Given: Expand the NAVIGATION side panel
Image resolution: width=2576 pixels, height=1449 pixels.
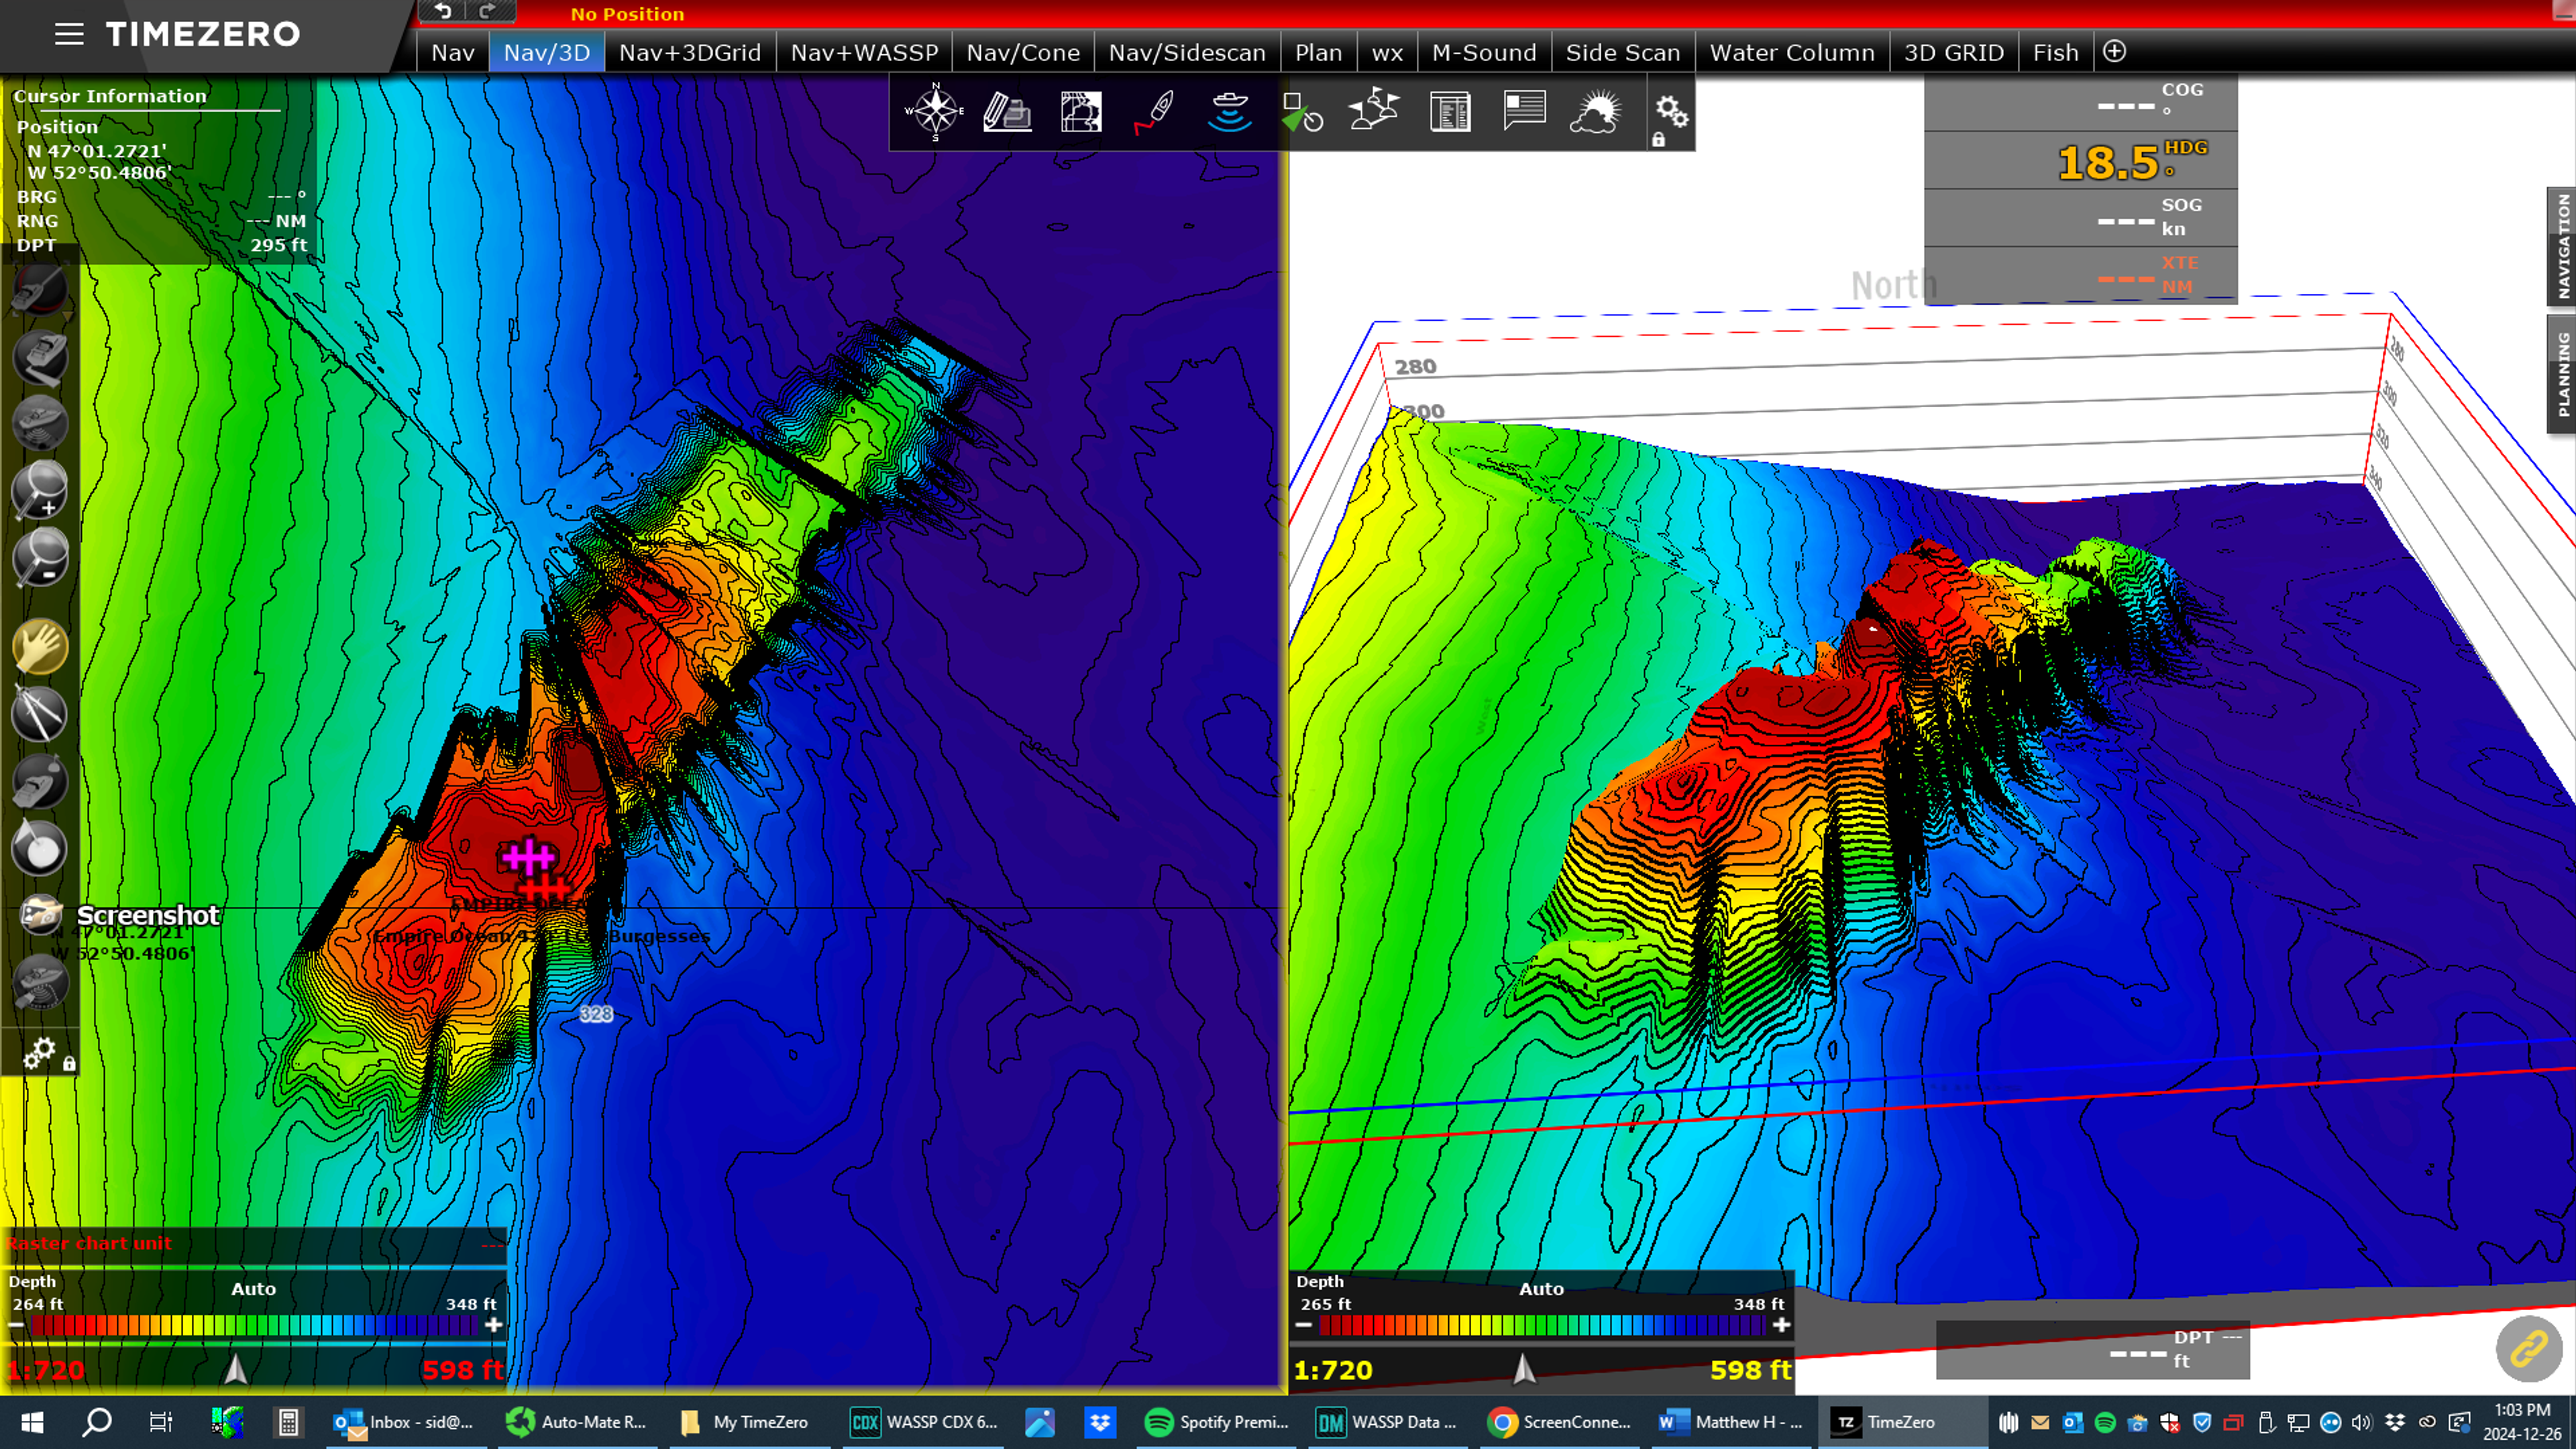Looking at the screenshot, I should tap(2562, 245).
